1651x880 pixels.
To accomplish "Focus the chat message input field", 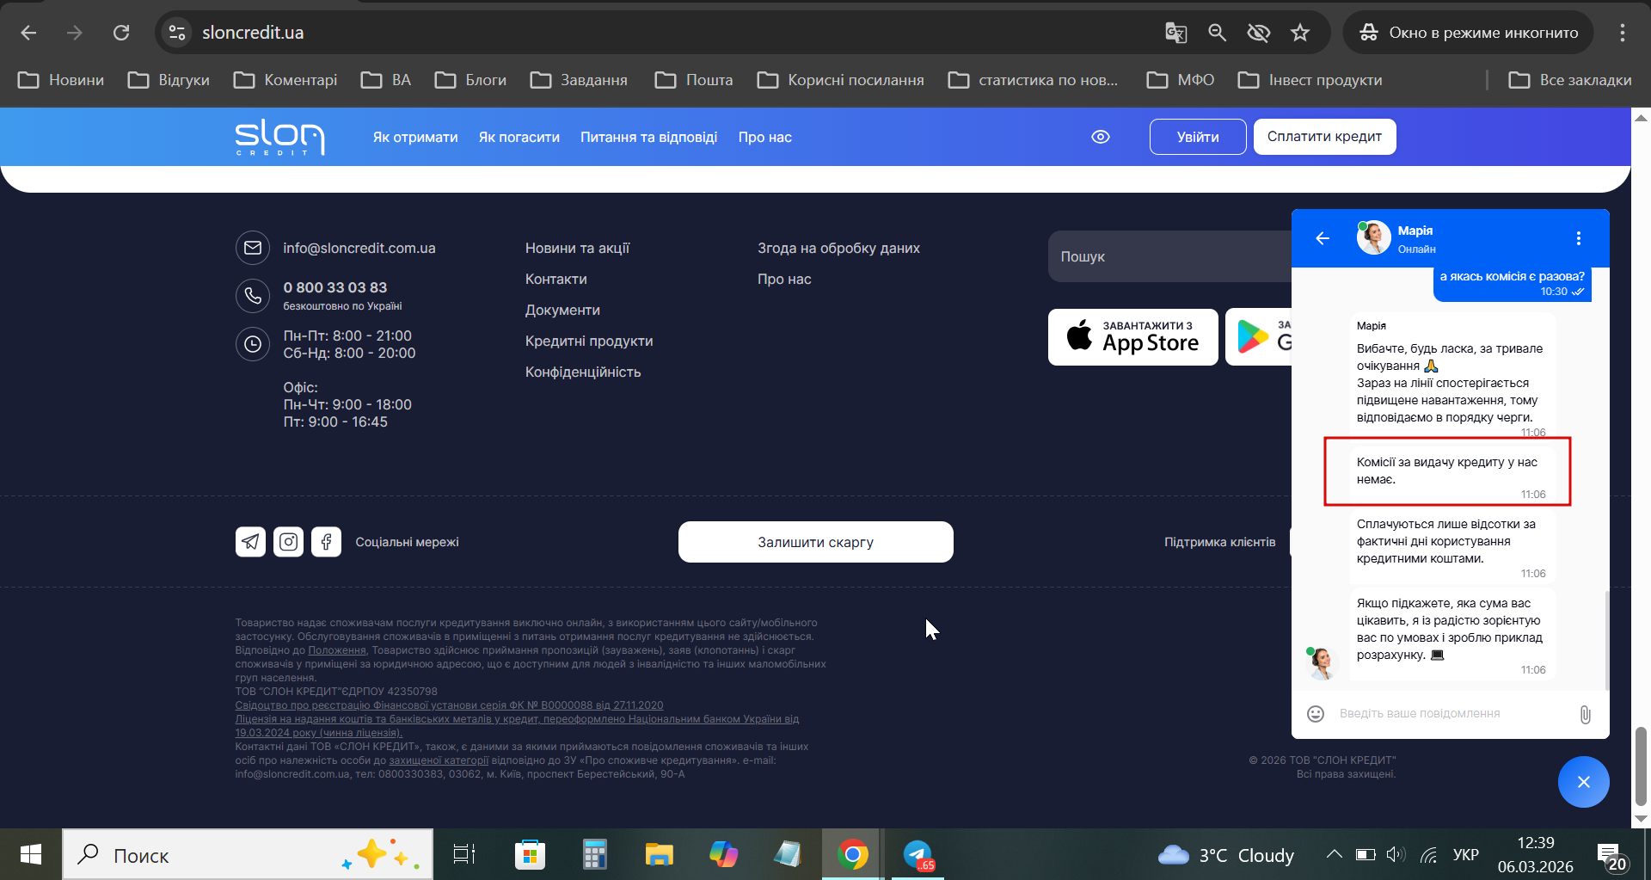I will coord(1452,713).
